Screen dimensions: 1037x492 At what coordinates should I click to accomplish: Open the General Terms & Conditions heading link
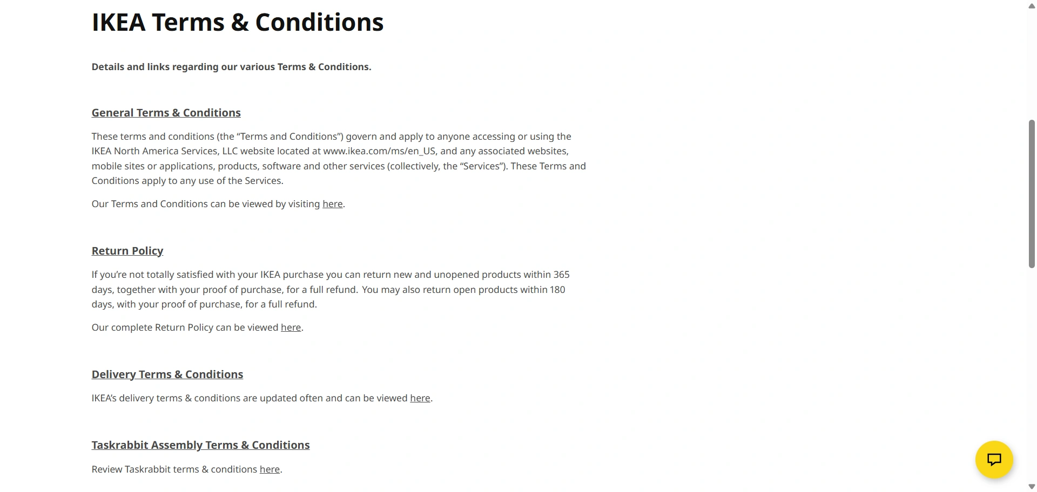click(x=166, y=113)
